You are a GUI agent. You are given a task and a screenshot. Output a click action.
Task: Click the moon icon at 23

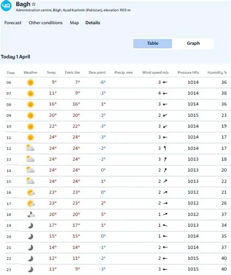[x=30, y=269]
